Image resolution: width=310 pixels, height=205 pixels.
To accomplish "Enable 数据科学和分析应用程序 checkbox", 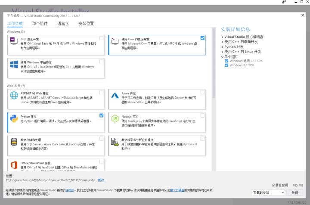I will [x=202, y=139].
